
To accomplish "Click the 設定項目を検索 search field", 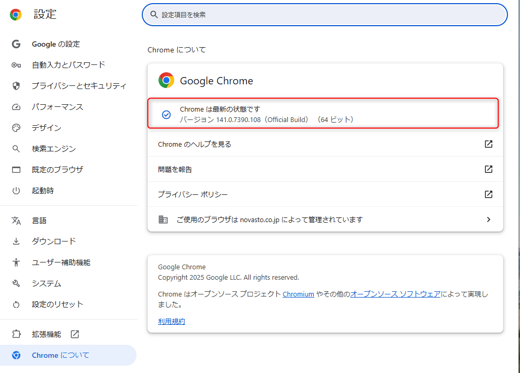I will pyautogui.click(x=324, y=15).
